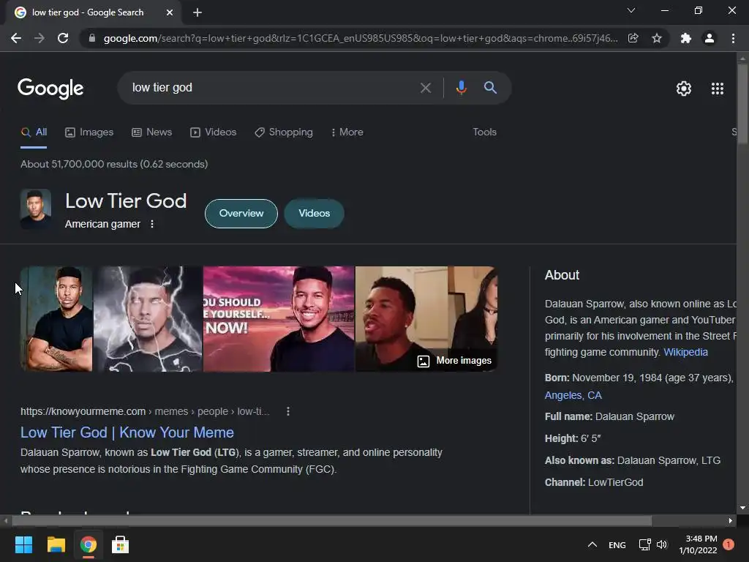The height and width of the screenshot is (562, 749).
Task: Open the search Tools options
Action: (x=484, y=132)
